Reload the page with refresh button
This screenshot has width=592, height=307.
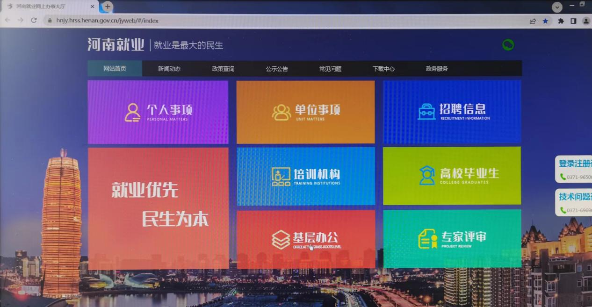coord(34,20)
